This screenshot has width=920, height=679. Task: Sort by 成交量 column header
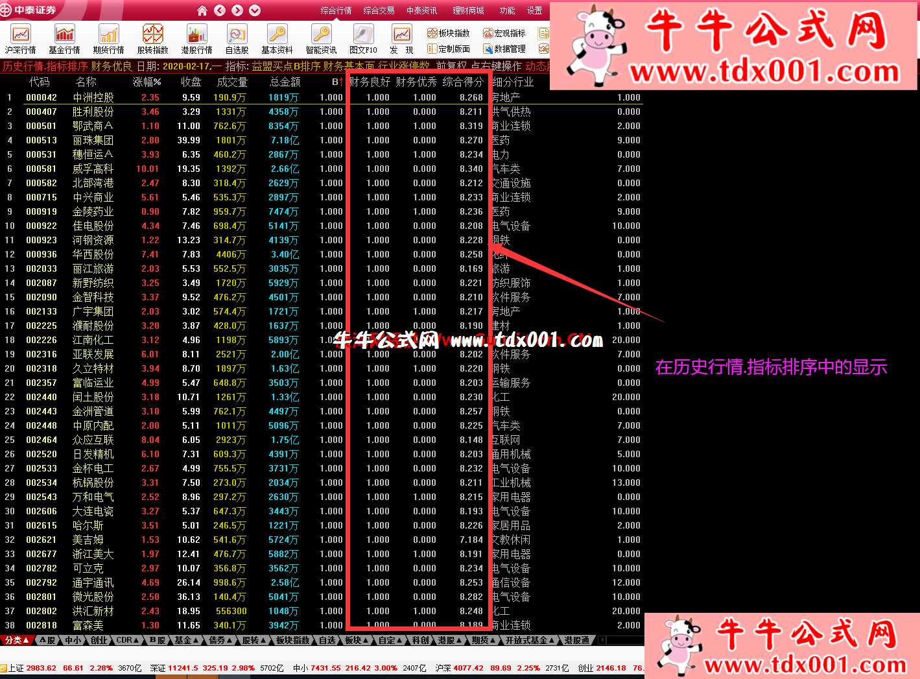click(232, 82)
